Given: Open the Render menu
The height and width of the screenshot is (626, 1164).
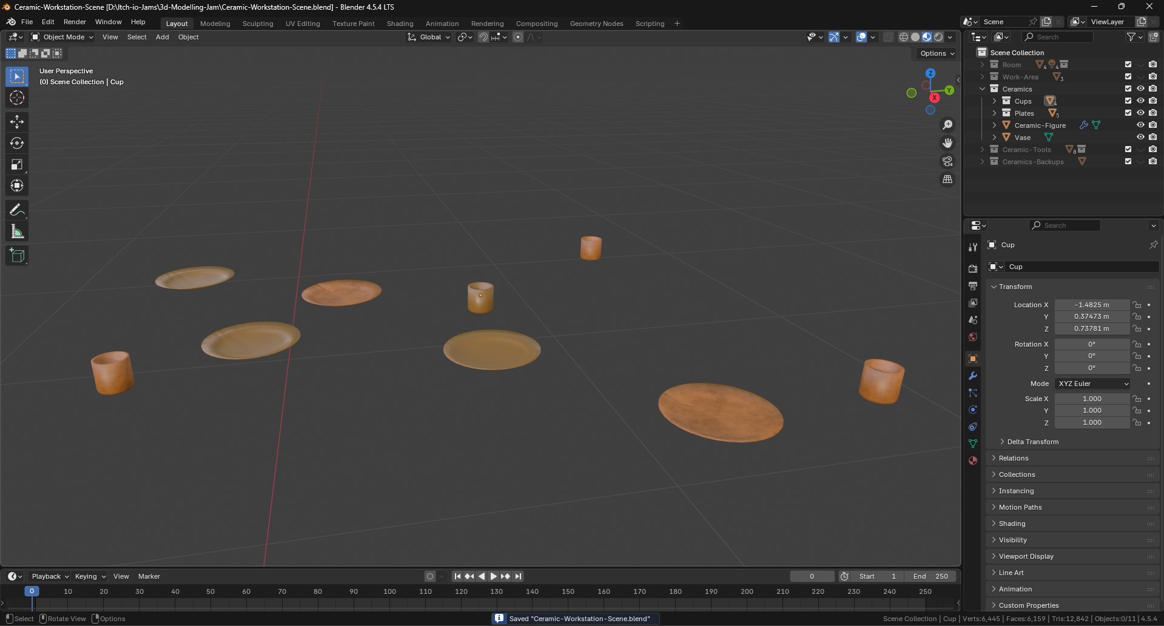Looking at the screenshot, I should pos(75,22).
